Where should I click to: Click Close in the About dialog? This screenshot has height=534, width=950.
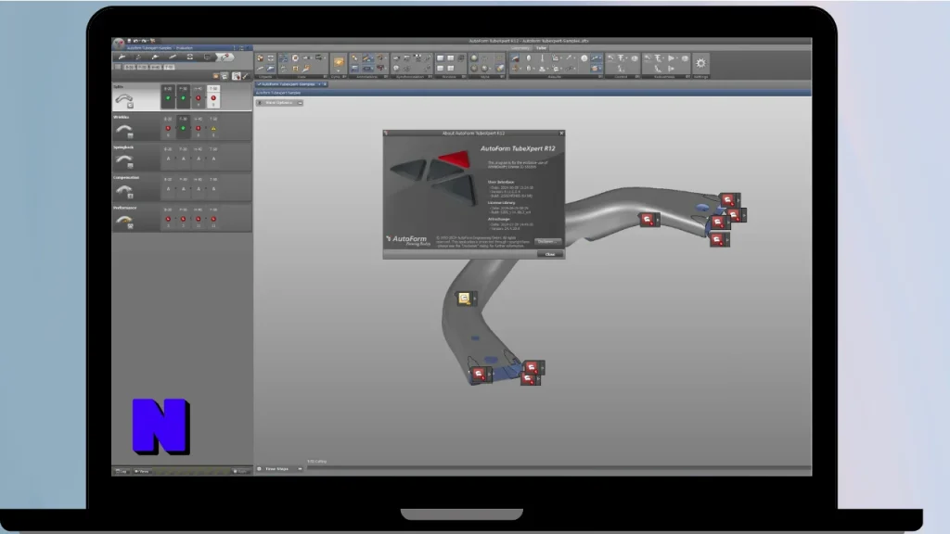[549, 254]
